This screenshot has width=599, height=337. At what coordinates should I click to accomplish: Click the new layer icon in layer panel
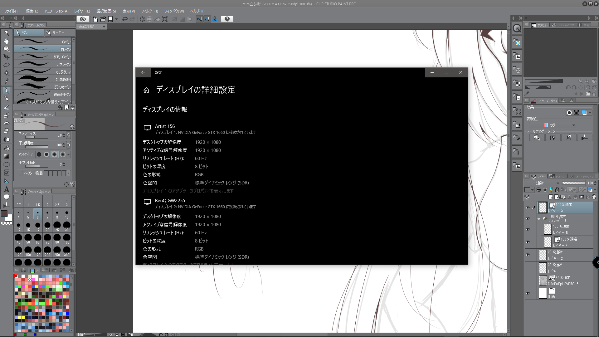point(551,197)
